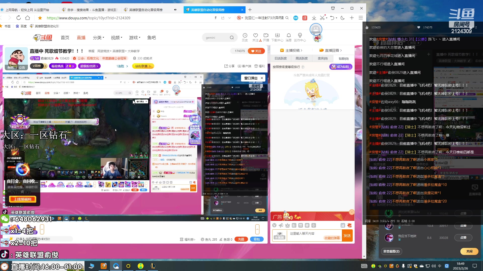Toggle browser night mode moon
The height and width of the screenshot is (271, 483).
pyautogui.click(x=342, y=18)
